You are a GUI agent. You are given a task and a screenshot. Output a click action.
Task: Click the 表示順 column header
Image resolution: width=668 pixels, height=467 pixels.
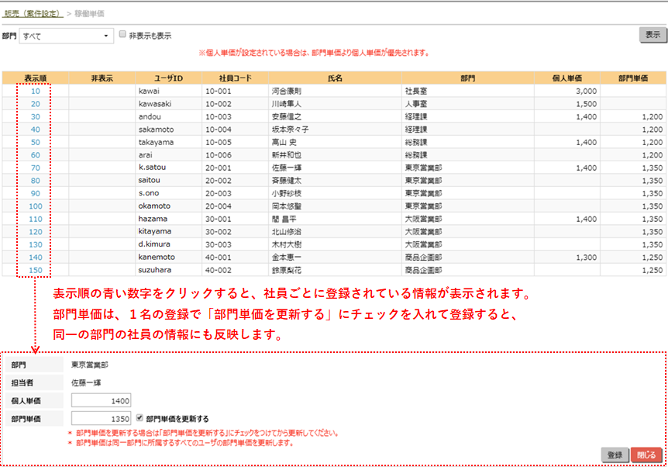coord(36,78)
